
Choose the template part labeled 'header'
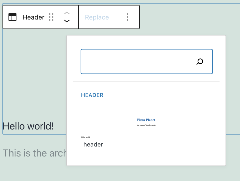pyautogui.click(x=93, y=144)
